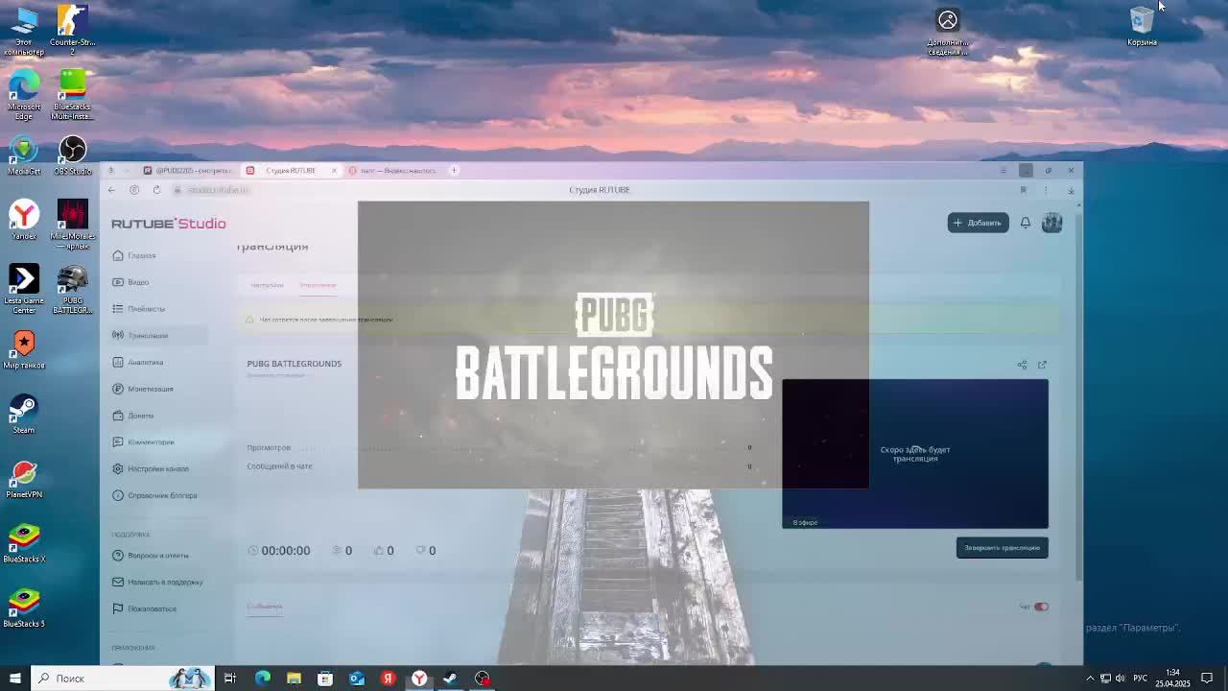
Task: Click the PUBG BATTLEGROUNDS stream title
Action: [294, 364]
